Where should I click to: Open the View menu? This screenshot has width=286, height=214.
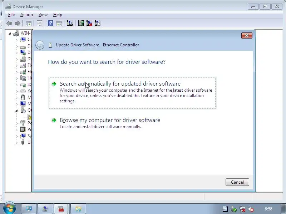coord(43,15)
